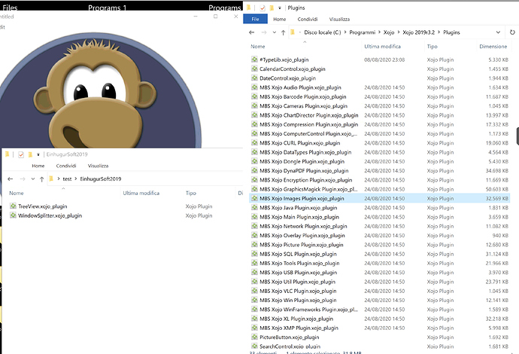
Task: Sort by Nome column in Plugins window
Action: 258,47
